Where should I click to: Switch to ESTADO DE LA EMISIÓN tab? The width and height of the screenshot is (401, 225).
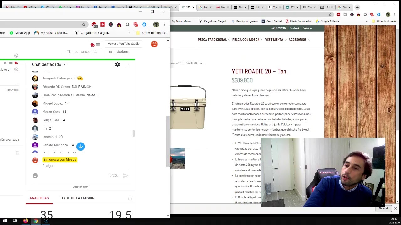[x=76, y=198]
